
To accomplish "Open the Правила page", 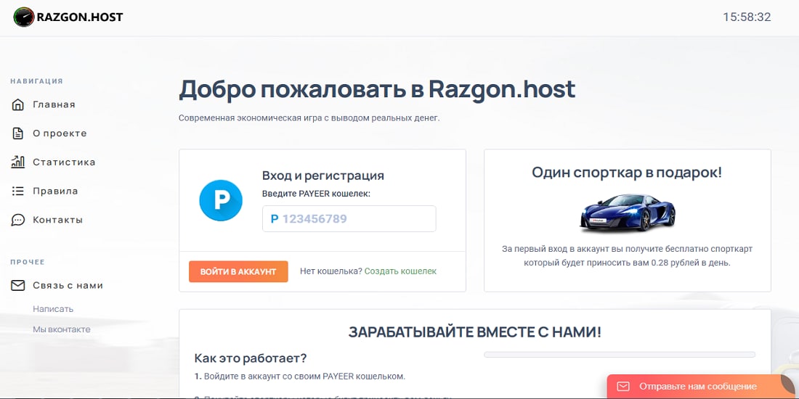I will click(x=55, y=192).
